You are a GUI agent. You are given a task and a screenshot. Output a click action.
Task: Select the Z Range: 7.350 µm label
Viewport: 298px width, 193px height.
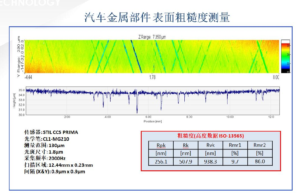tap(152, 37)
